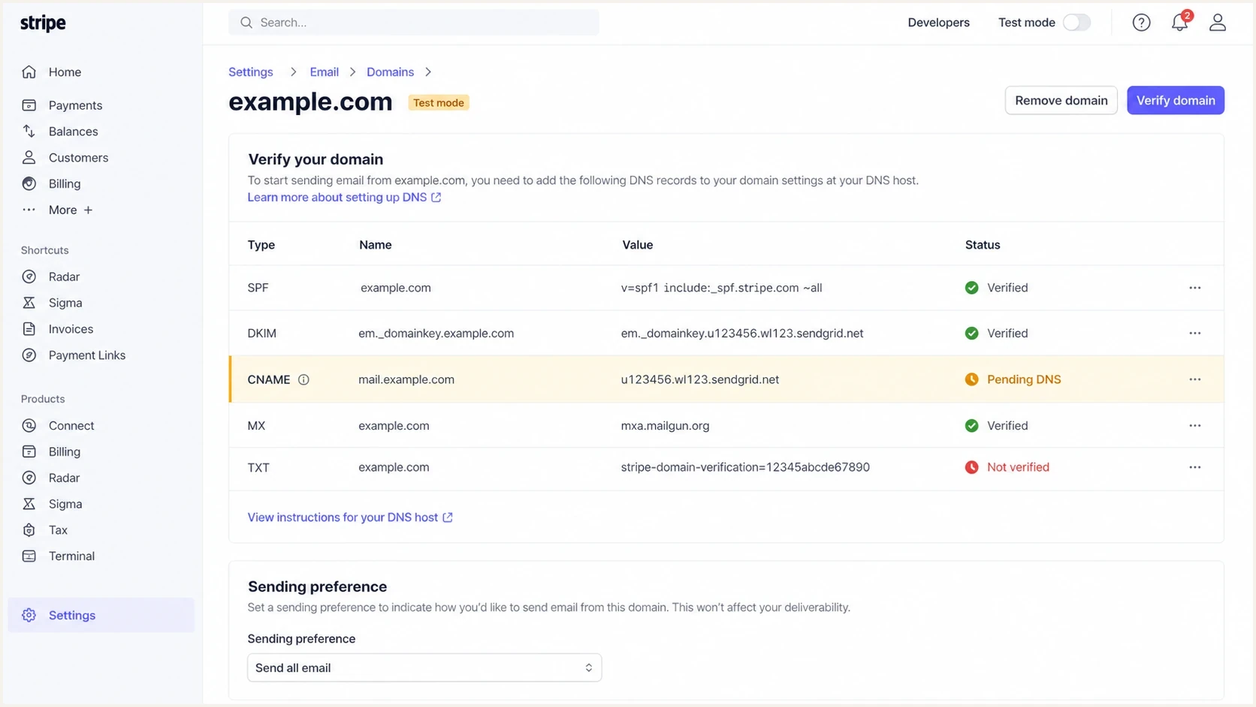The height and width of the screenshot is (707, 1256).
Task: Open the user account profile icon
Action: [x=1218, y=23]
